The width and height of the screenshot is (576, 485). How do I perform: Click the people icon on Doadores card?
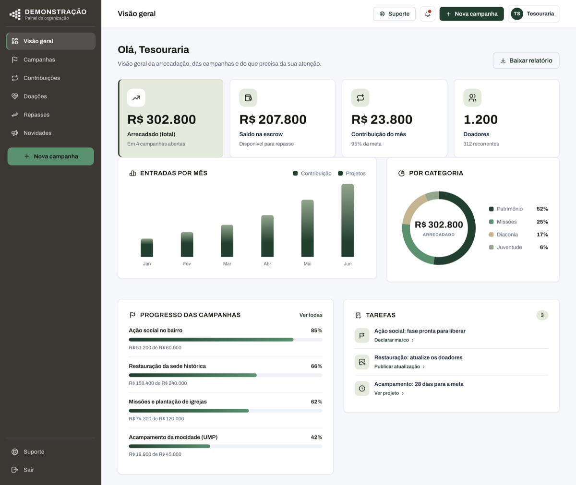(472, 98)
